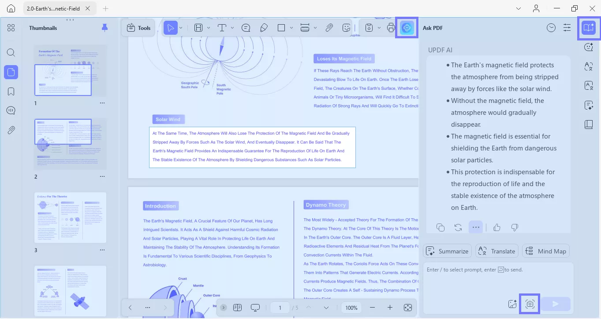Open the title bar chevron dropdown

pyautogui.click(x=519, y=8)
